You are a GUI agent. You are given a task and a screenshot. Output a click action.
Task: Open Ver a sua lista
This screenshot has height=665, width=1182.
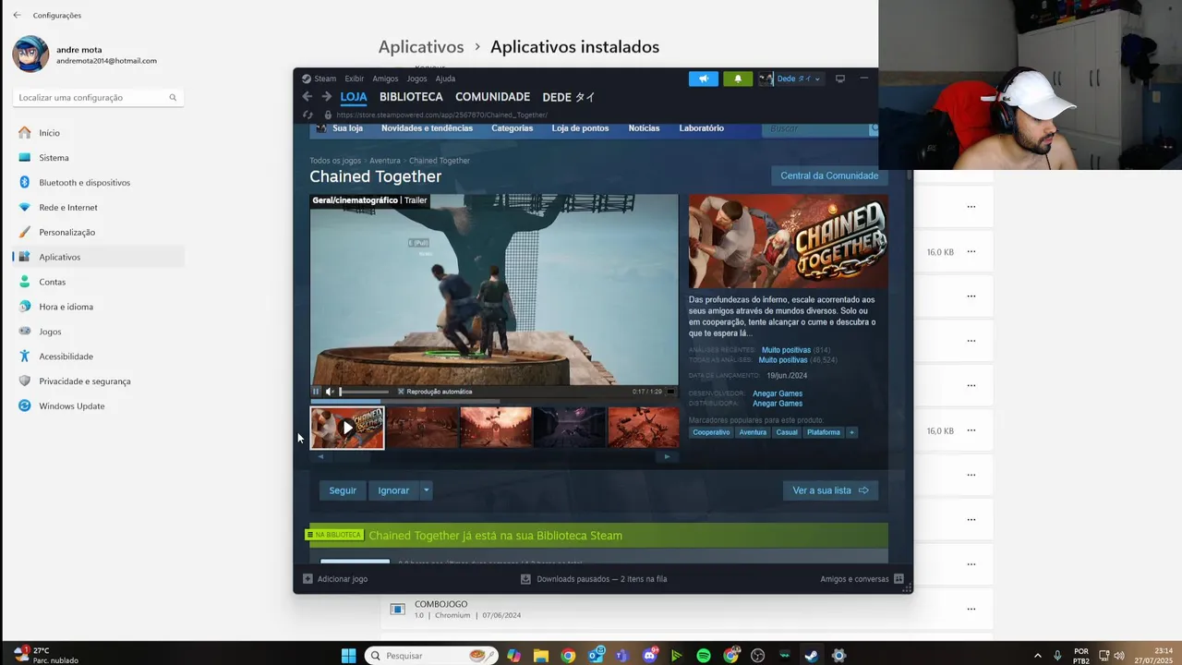tap(830, 490)
